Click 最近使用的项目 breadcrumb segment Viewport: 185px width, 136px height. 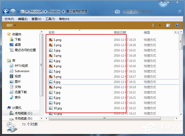coord(77,12)
